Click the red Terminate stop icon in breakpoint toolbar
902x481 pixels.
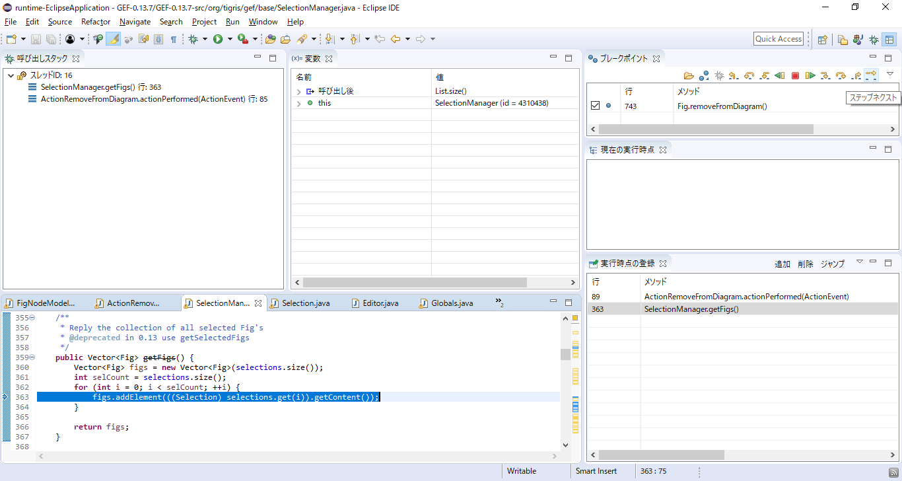(795, 75)
